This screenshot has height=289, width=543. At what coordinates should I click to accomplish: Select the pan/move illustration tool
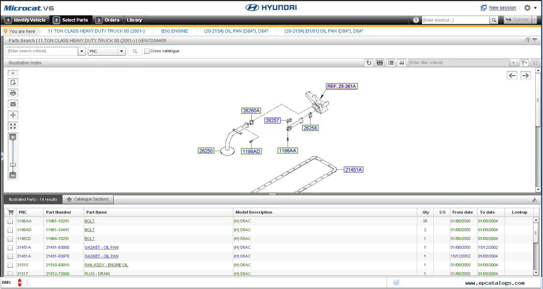(13, 115)
